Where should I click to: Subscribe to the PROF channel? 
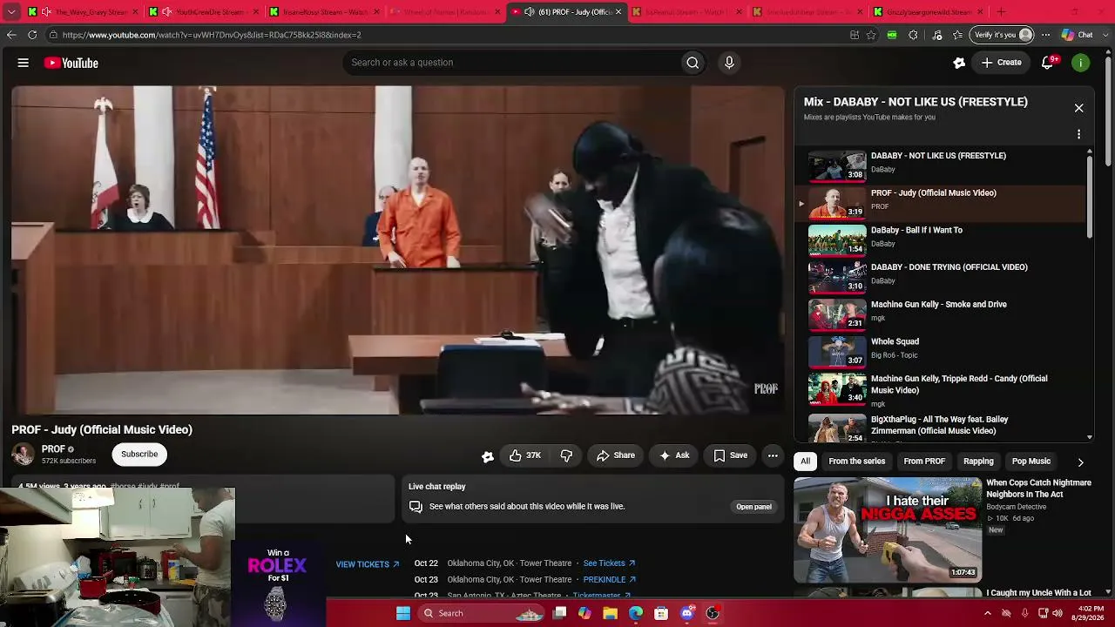(x=139, y=454)
